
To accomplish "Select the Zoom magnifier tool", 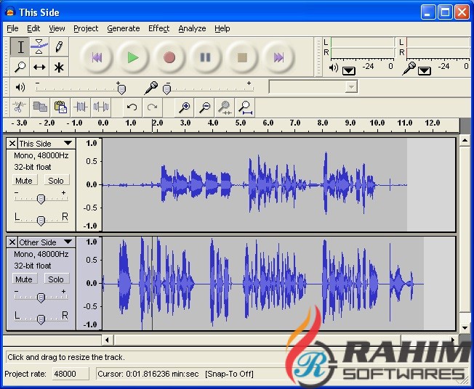I will point(21,67).
